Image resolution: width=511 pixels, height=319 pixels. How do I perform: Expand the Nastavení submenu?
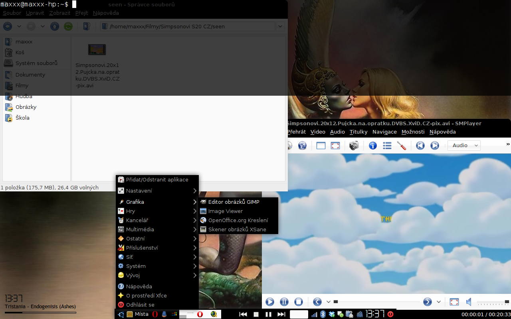(x=157, y=191)
